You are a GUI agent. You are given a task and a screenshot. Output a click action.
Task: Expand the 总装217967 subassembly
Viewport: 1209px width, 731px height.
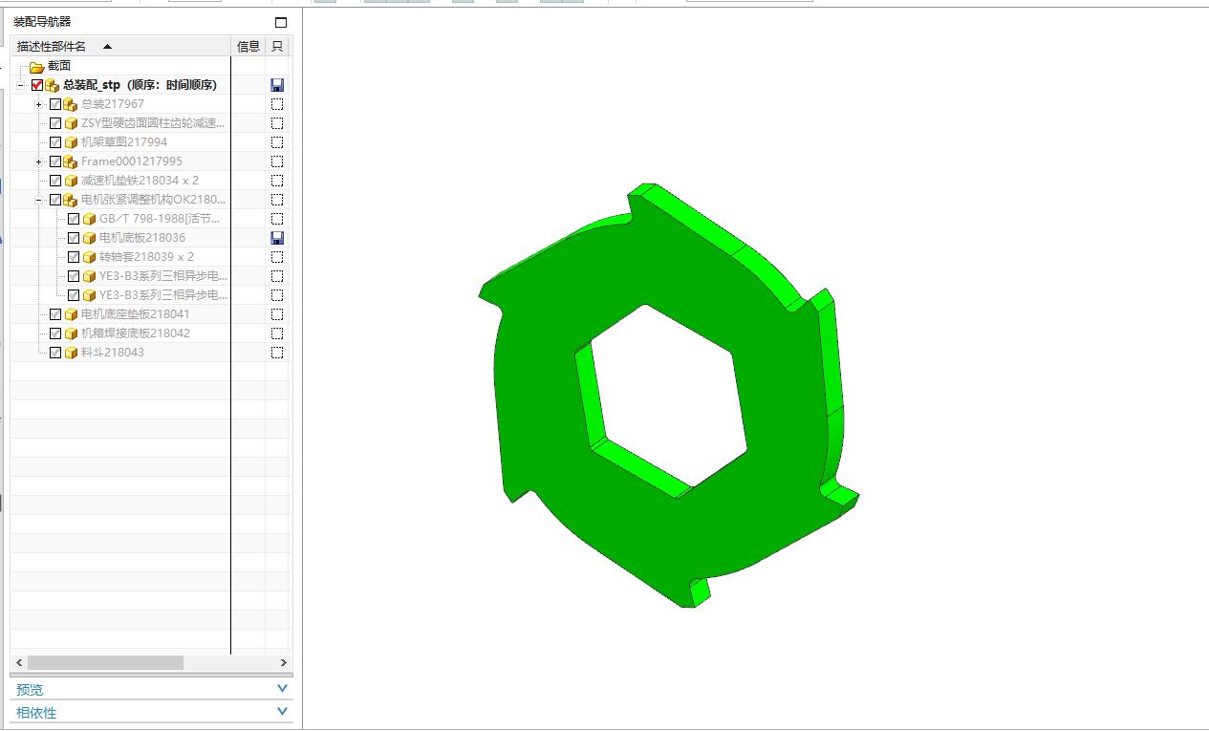(39, 104)
